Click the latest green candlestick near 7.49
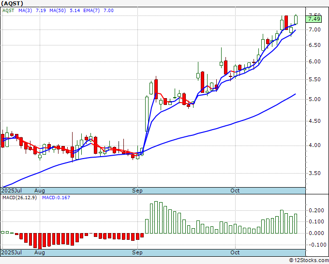 (x=296, y=19)
